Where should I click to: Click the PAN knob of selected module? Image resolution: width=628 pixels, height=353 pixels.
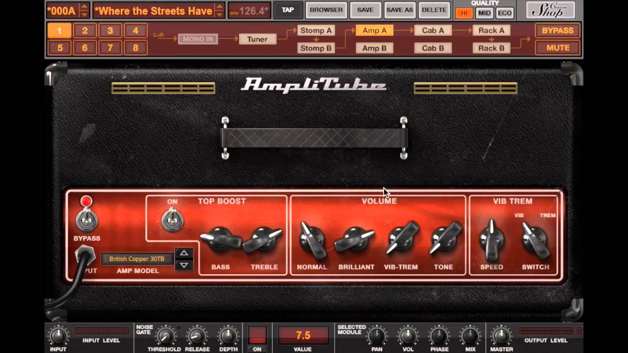tap(376, 336)
